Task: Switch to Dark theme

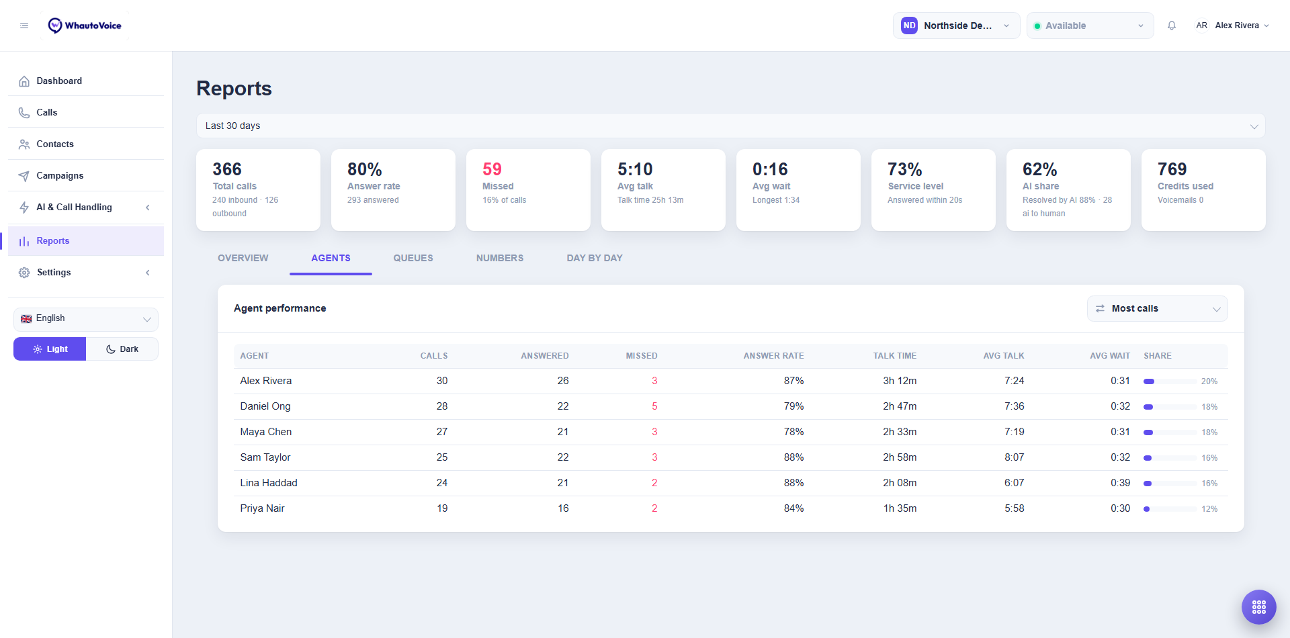Action: (x=122, y=349)
